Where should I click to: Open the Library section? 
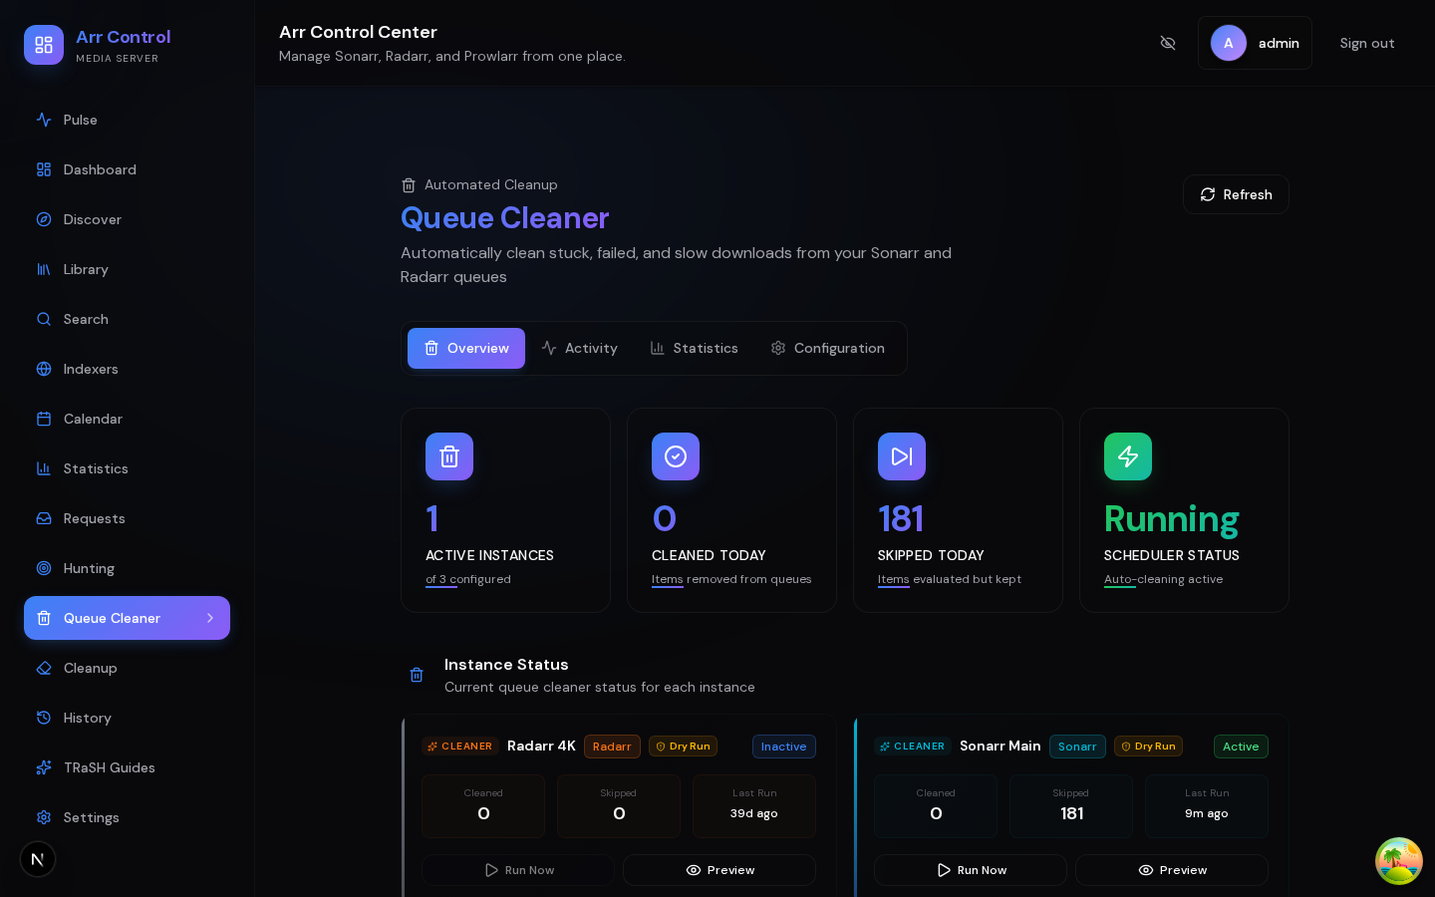point(127,269)
